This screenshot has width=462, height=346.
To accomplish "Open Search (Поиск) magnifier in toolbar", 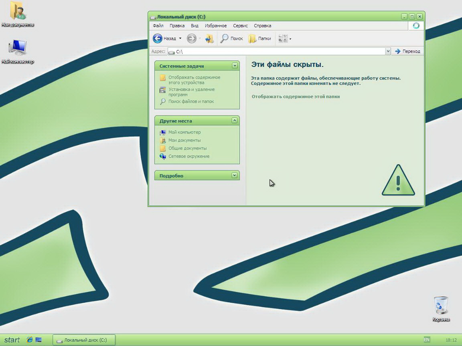I will click(x=225, y=38).
